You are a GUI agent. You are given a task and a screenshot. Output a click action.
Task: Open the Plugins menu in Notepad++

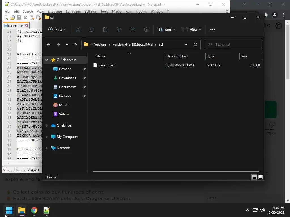pyautogui.click(x=141, y=11)
